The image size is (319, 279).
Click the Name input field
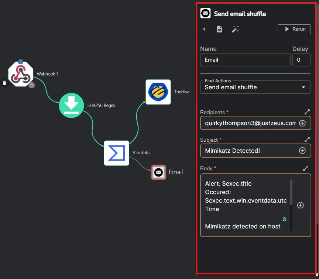[x=245, y=60]
